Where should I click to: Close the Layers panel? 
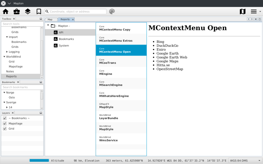(x=13, y=113)
